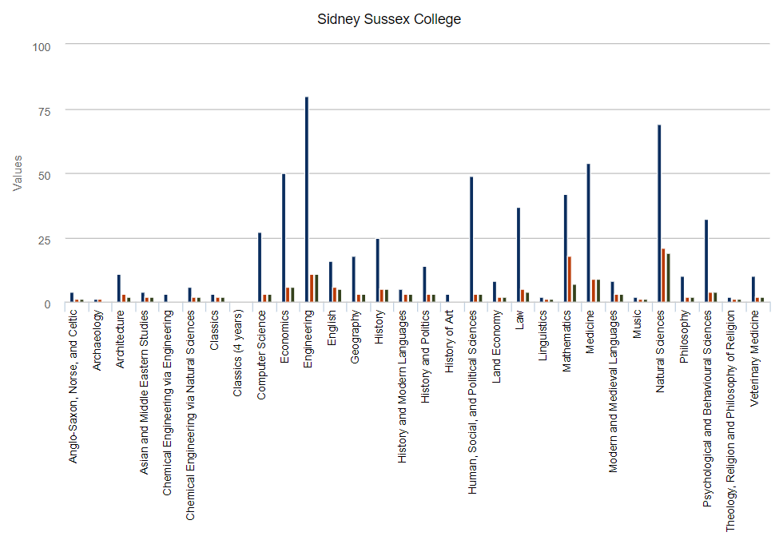Select the Values y-axis title

(18, 173)
